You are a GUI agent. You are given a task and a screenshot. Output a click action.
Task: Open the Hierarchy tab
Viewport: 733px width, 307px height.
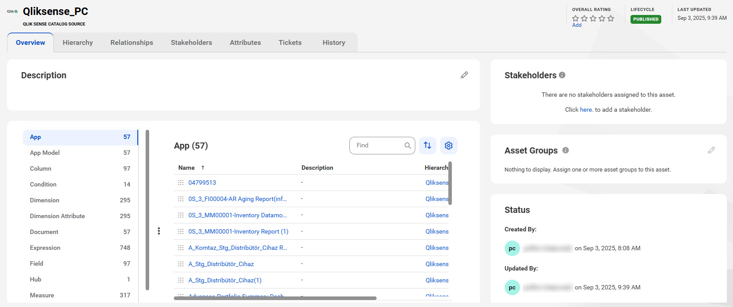pos(78,43)
